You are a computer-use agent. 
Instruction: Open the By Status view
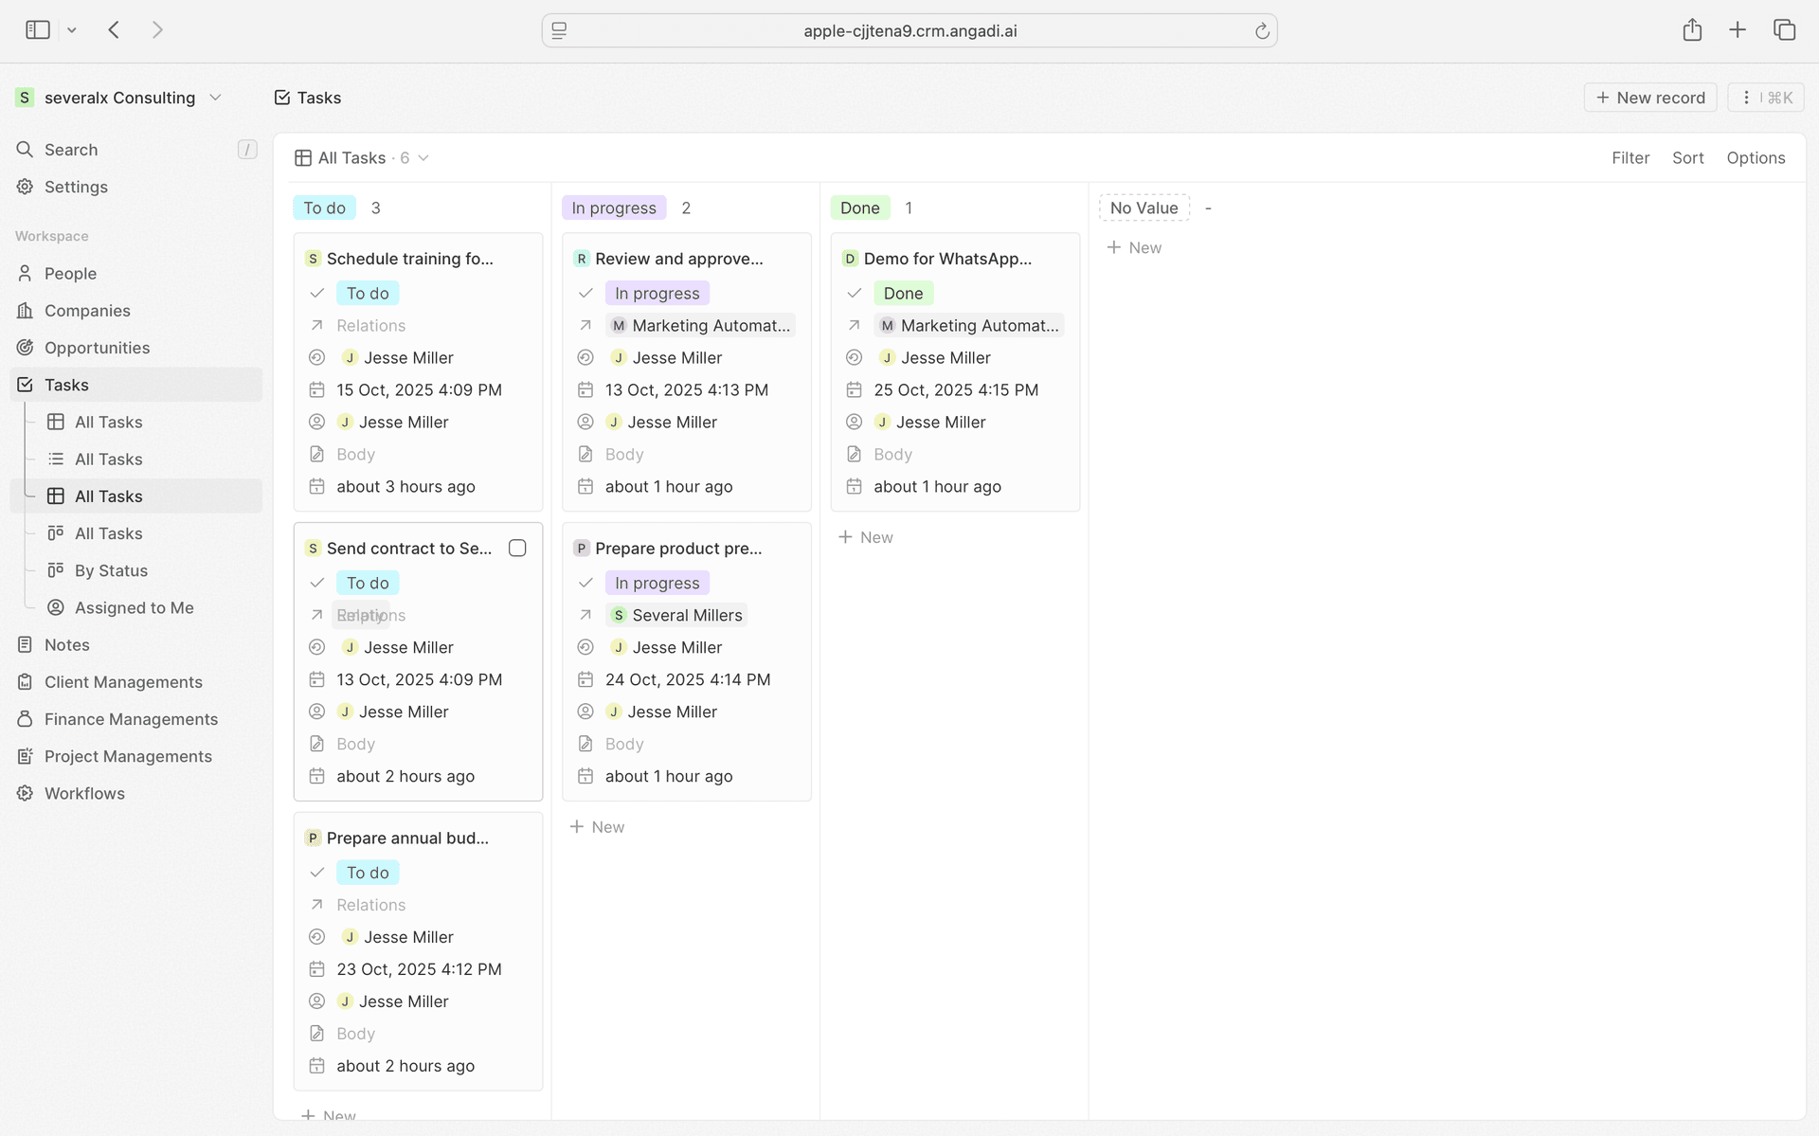[111, 570]
